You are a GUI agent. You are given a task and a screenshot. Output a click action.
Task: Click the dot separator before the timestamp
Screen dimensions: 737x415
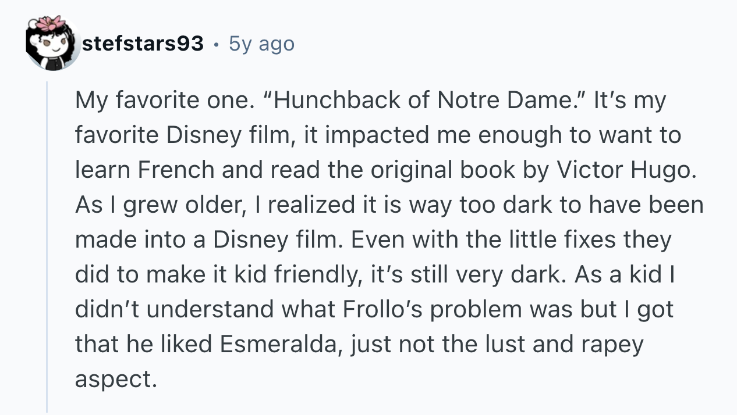coord(217,44)
